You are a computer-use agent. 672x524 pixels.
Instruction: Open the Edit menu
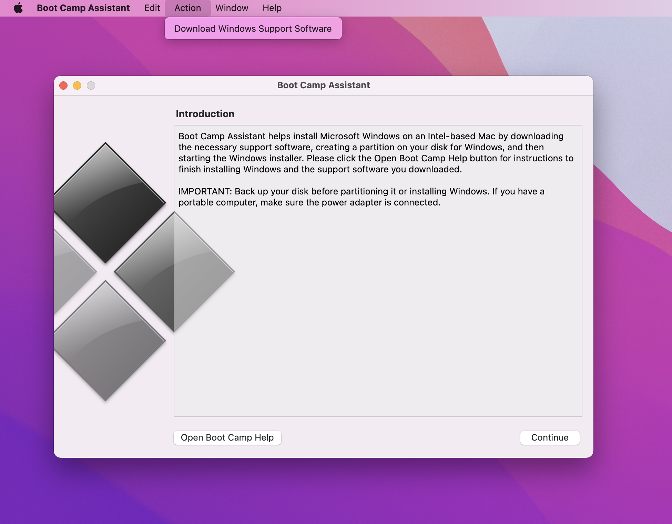point(152,8)
